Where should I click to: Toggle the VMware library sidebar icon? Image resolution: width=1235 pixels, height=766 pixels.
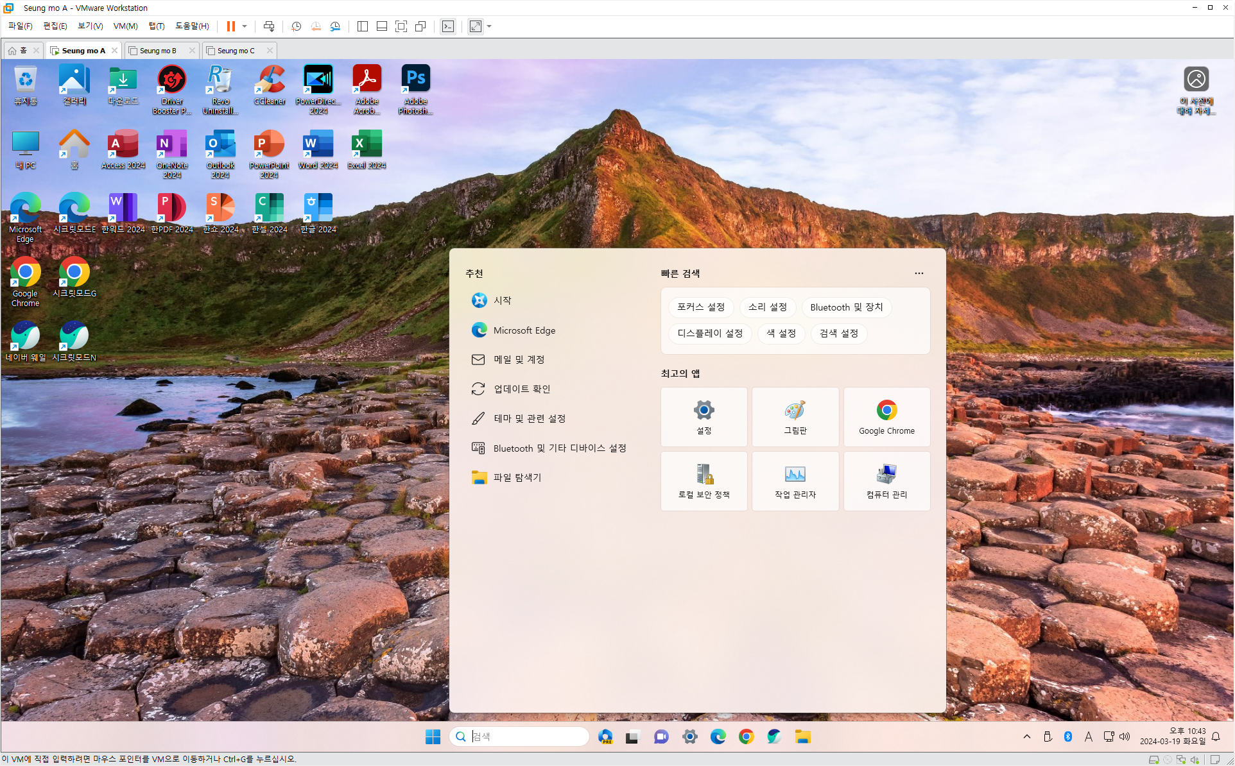363,26
